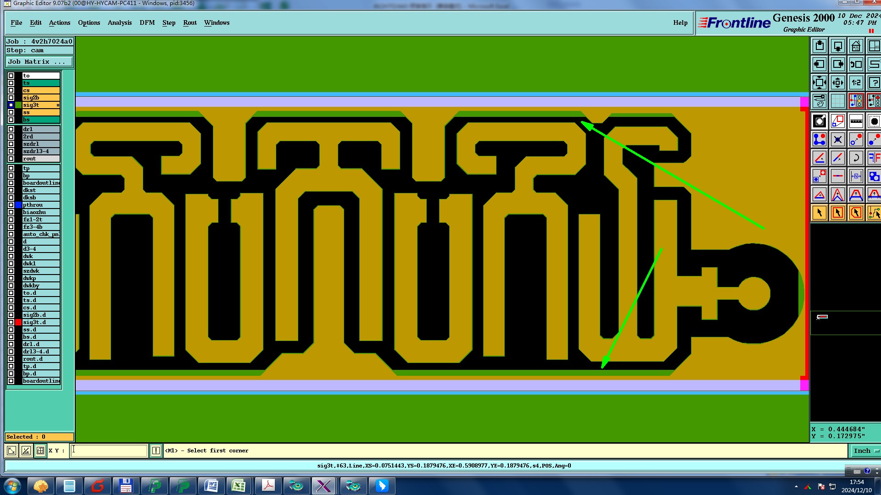Click the grid snap icon

pos(837,101)
